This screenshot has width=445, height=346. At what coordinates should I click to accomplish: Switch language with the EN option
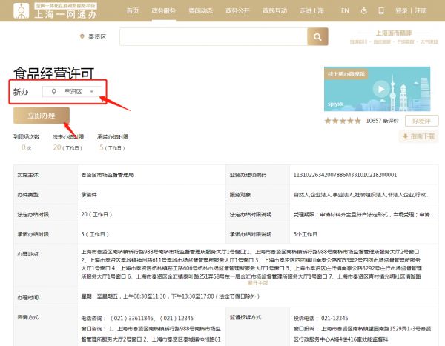point(345,11)
